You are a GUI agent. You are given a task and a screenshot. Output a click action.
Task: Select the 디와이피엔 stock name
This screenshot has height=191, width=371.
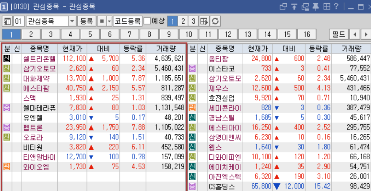tap(225, 157)
